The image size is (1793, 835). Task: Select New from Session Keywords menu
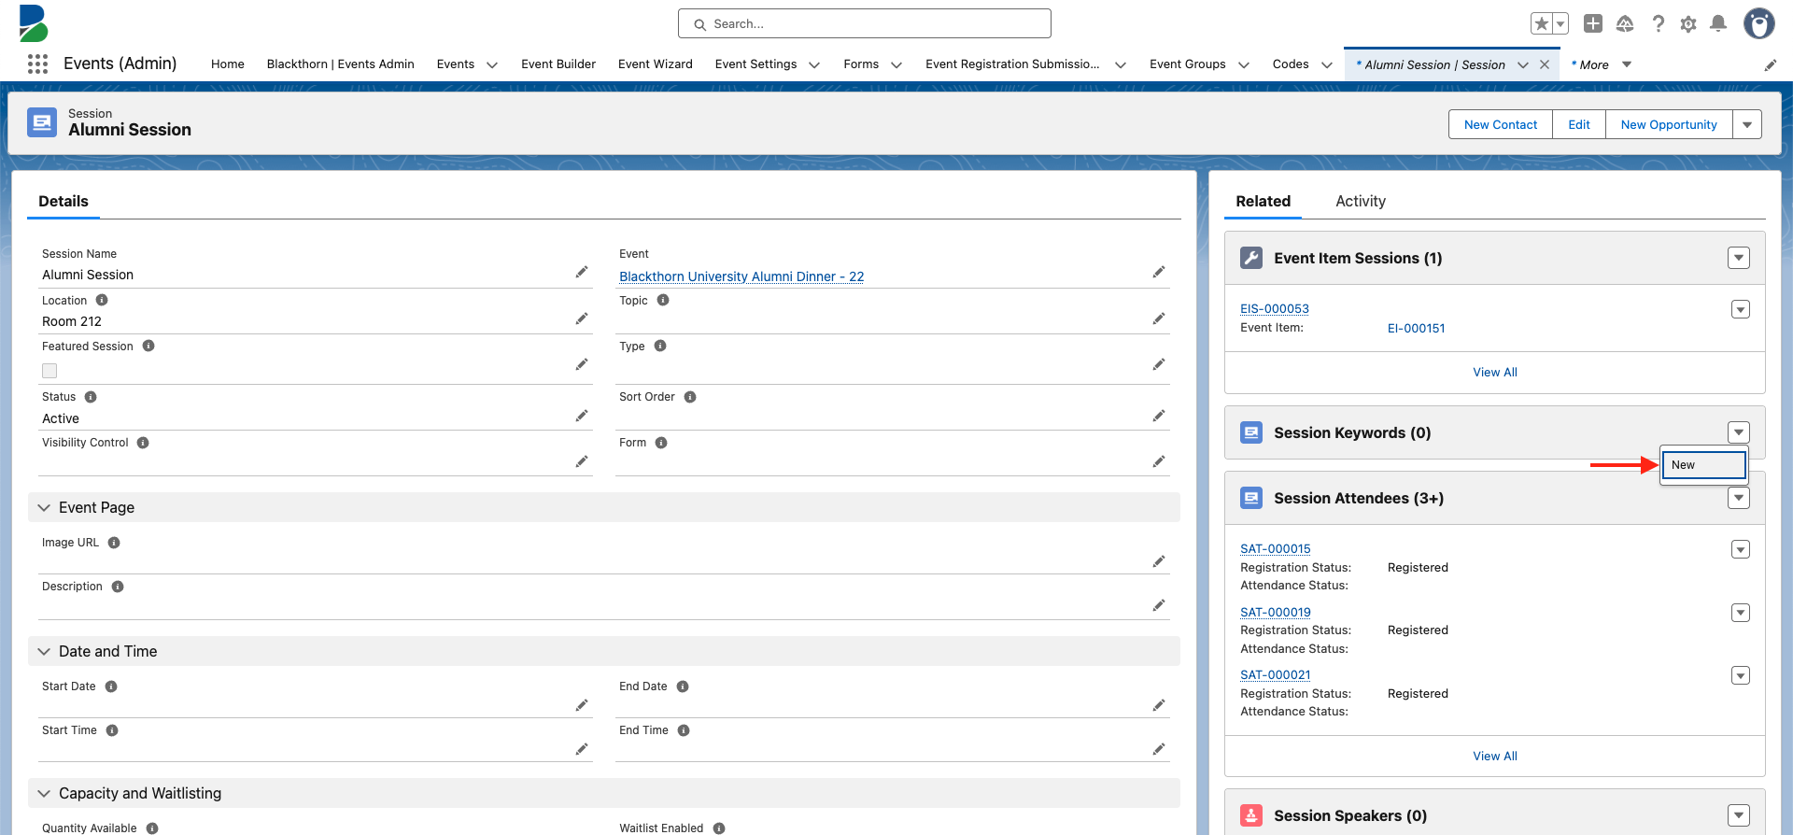tap(1704, 465)
